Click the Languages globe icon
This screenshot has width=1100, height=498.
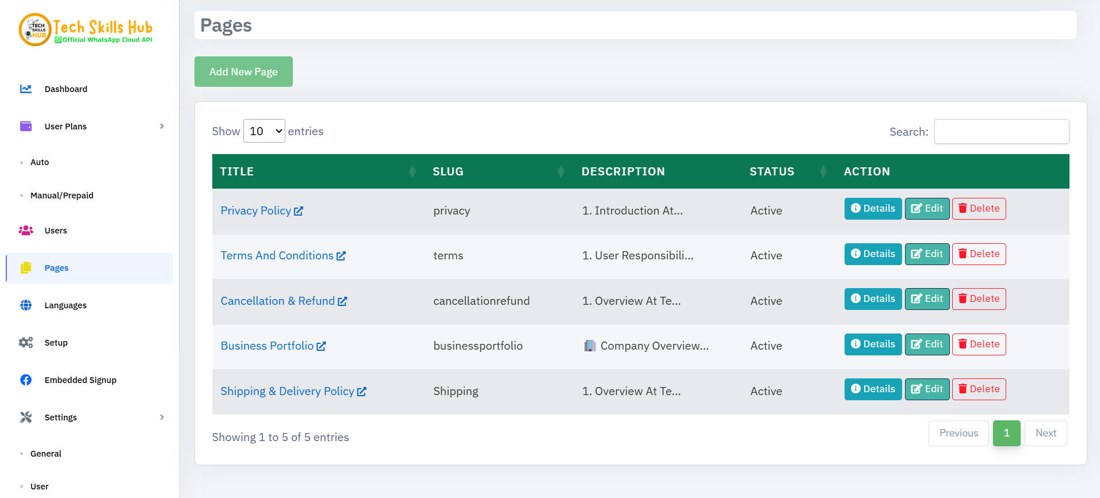click(x=26, y=305)
